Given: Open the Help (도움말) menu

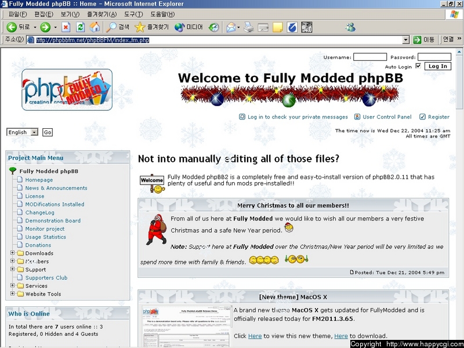Looking at the screenshot, I should tap(162, 14).
